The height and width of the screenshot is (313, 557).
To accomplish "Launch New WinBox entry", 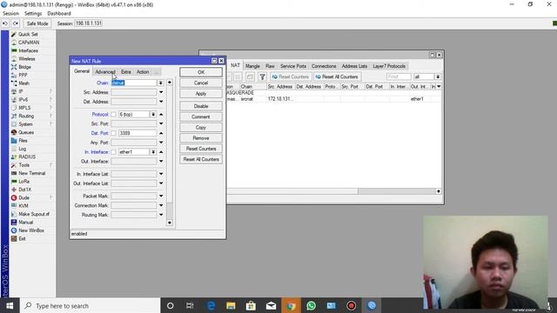I will [31, 230].
